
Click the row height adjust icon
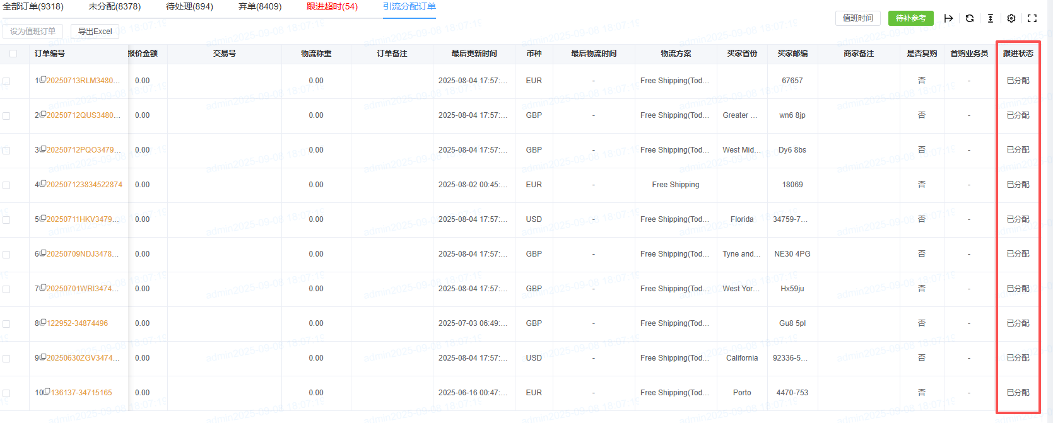click(991, 18)
